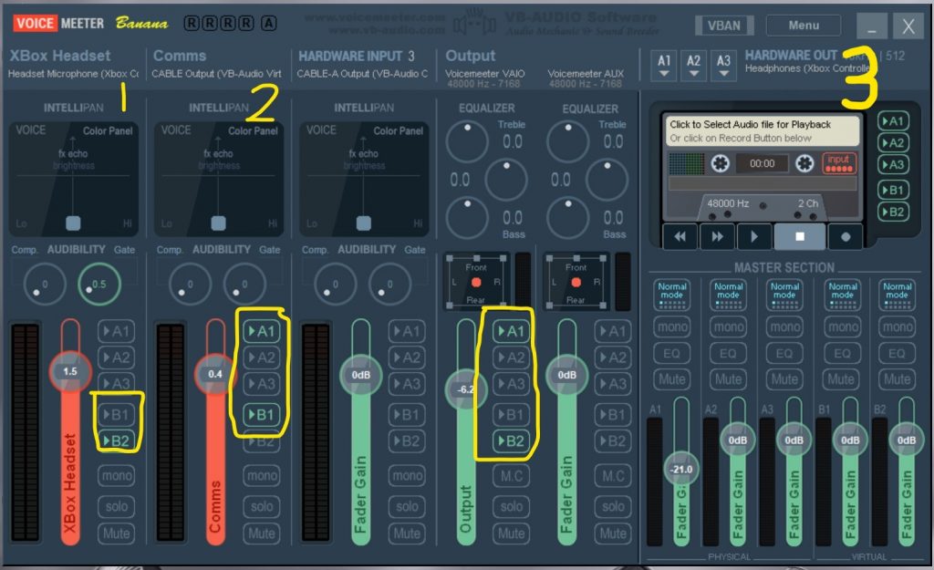Viewport: 934px width, 570px height.
Task: Solo the Comms strip
Action: [x=262, y=506]
